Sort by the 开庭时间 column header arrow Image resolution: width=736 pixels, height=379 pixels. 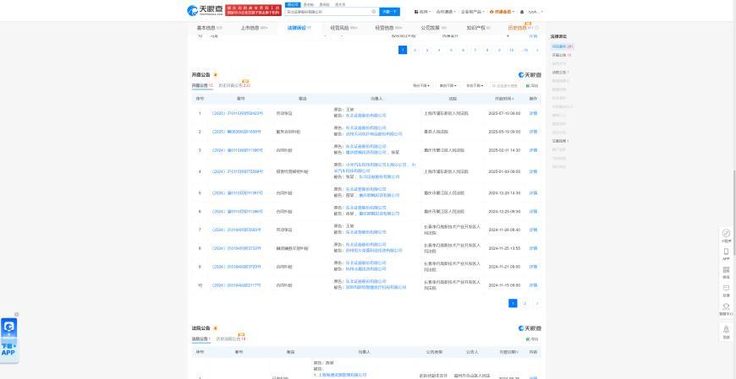pyautogui.click(x=513, y=99)
